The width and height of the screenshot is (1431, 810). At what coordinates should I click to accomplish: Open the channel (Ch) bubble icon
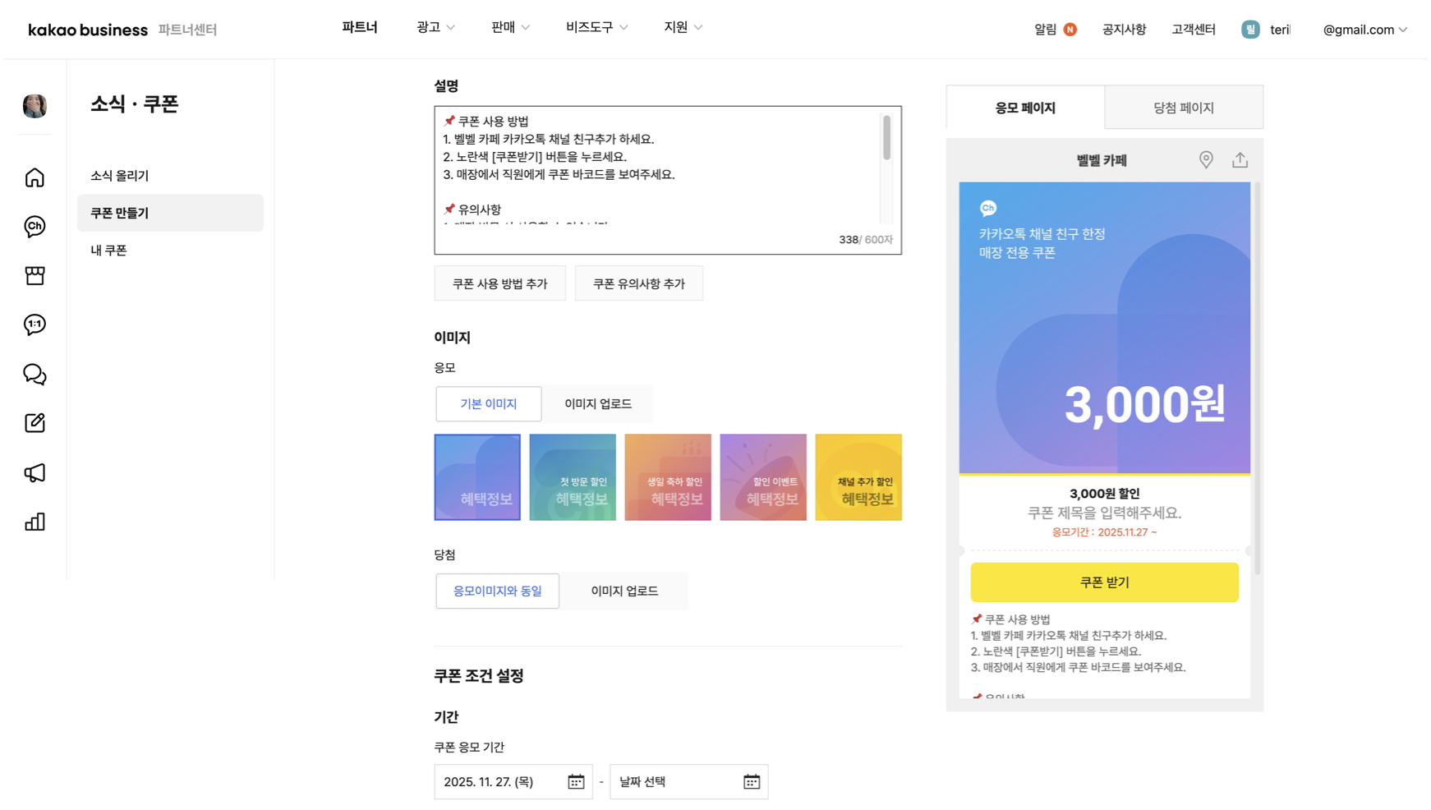click(x=35, y=227)
